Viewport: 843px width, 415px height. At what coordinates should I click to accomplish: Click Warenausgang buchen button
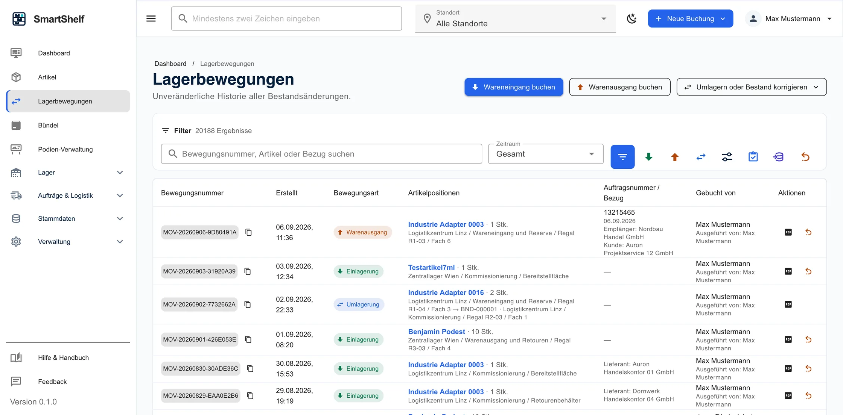click(x=619, y=87)
